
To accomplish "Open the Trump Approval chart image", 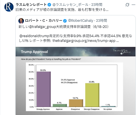I will tap(76, 81).
